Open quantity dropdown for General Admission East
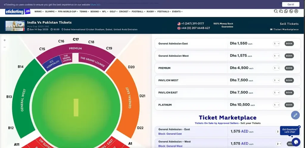 pos(276,44)
